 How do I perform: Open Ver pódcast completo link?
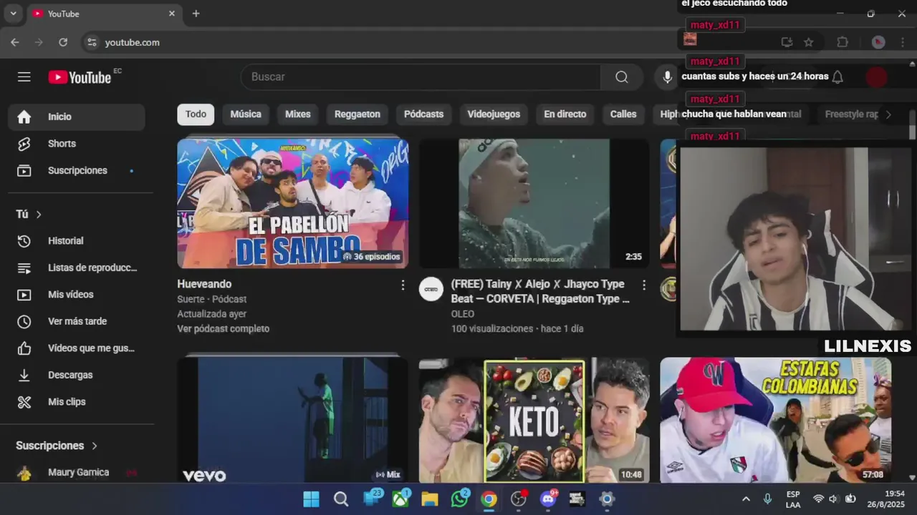tap(224, 329)
